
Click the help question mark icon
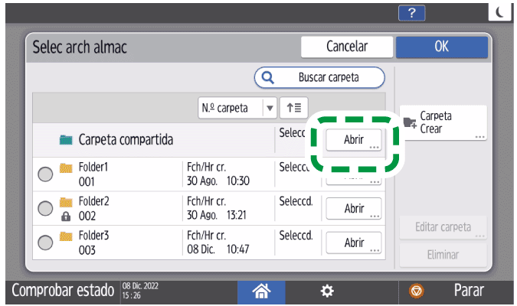pyautogui.click(x=411, y=11)
